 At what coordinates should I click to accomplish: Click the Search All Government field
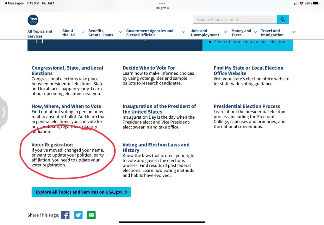tap(235, 19)
